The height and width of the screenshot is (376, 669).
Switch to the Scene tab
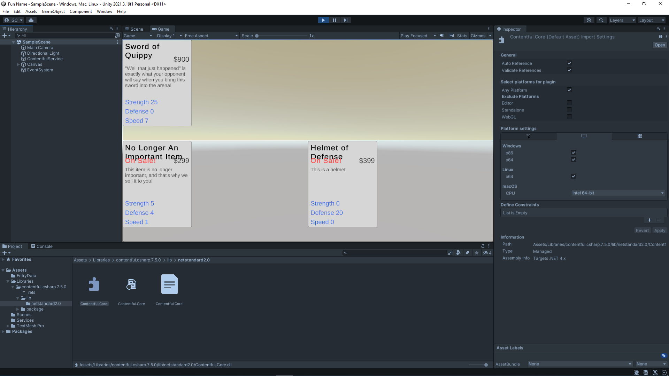click(x=134, y=29)
